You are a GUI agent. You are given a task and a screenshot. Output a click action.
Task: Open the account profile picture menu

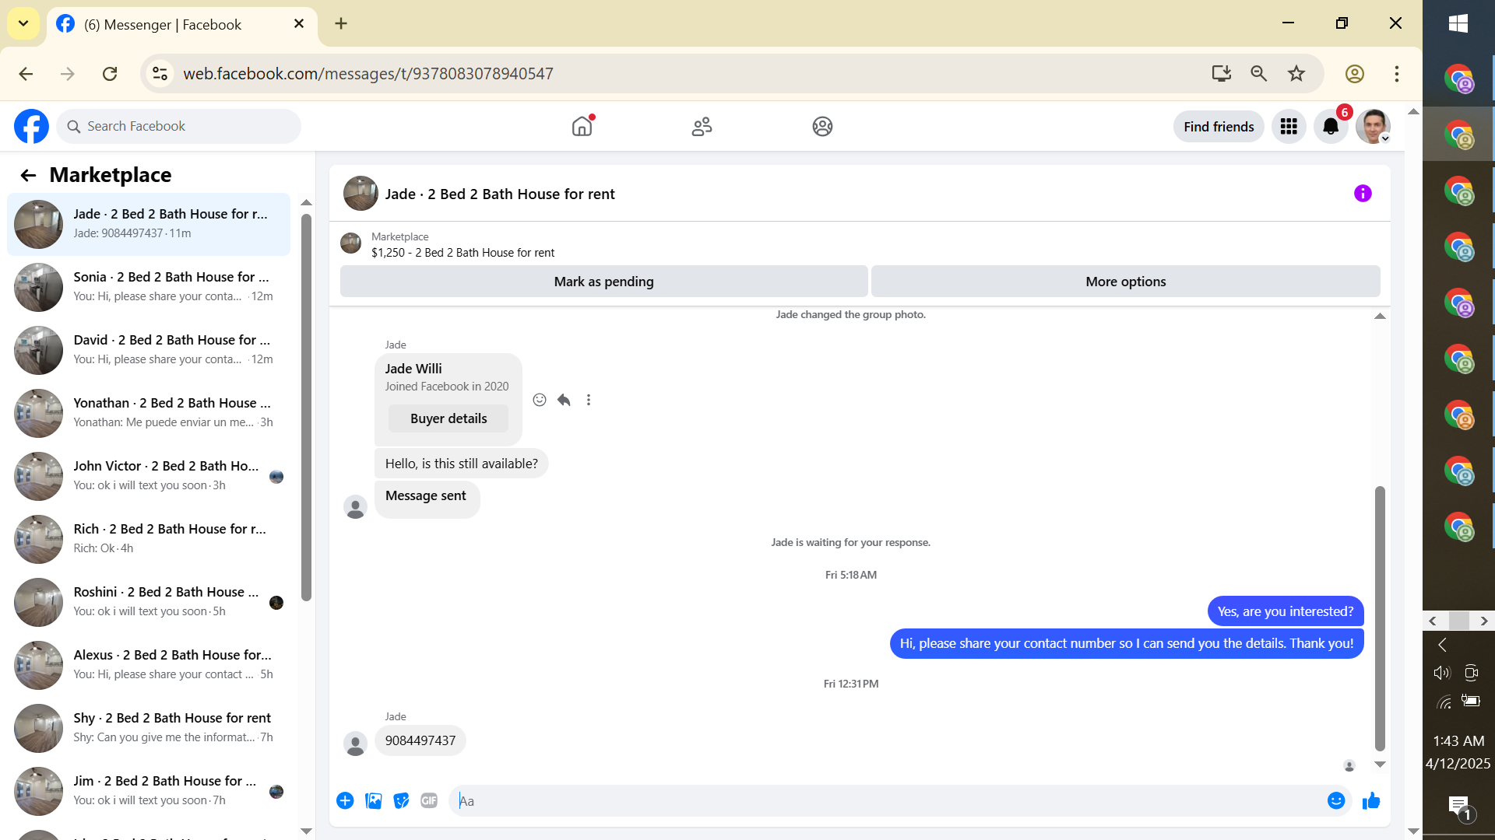1373,126
